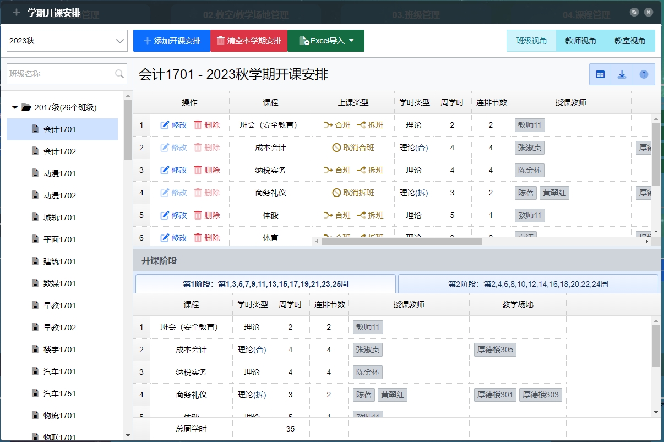Click the document icon beside 动漫1702
Viewport: 664px width, 442px height.
pos(36,195)
